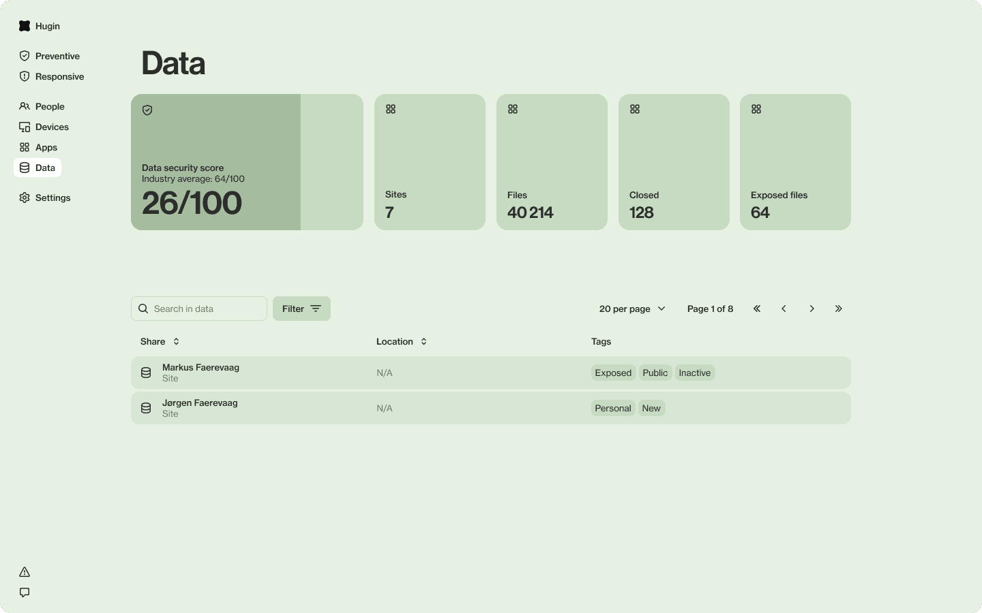Image resolution: width=982 pixels, height=613 pixels.
Task: Click the Tags column header
Action: 601,341
